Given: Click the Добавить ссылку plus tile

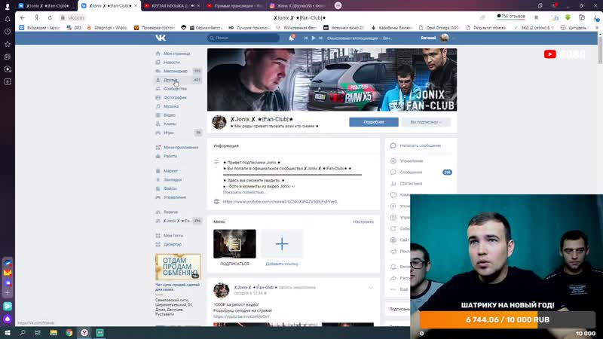Looking at the screenshot, I should tap(282, 243).
